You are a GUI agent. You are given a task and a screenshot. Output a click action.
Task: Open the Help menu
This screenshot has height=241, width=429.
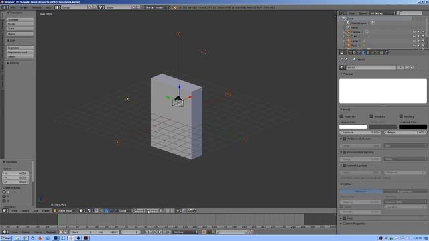tap(48, 7)
